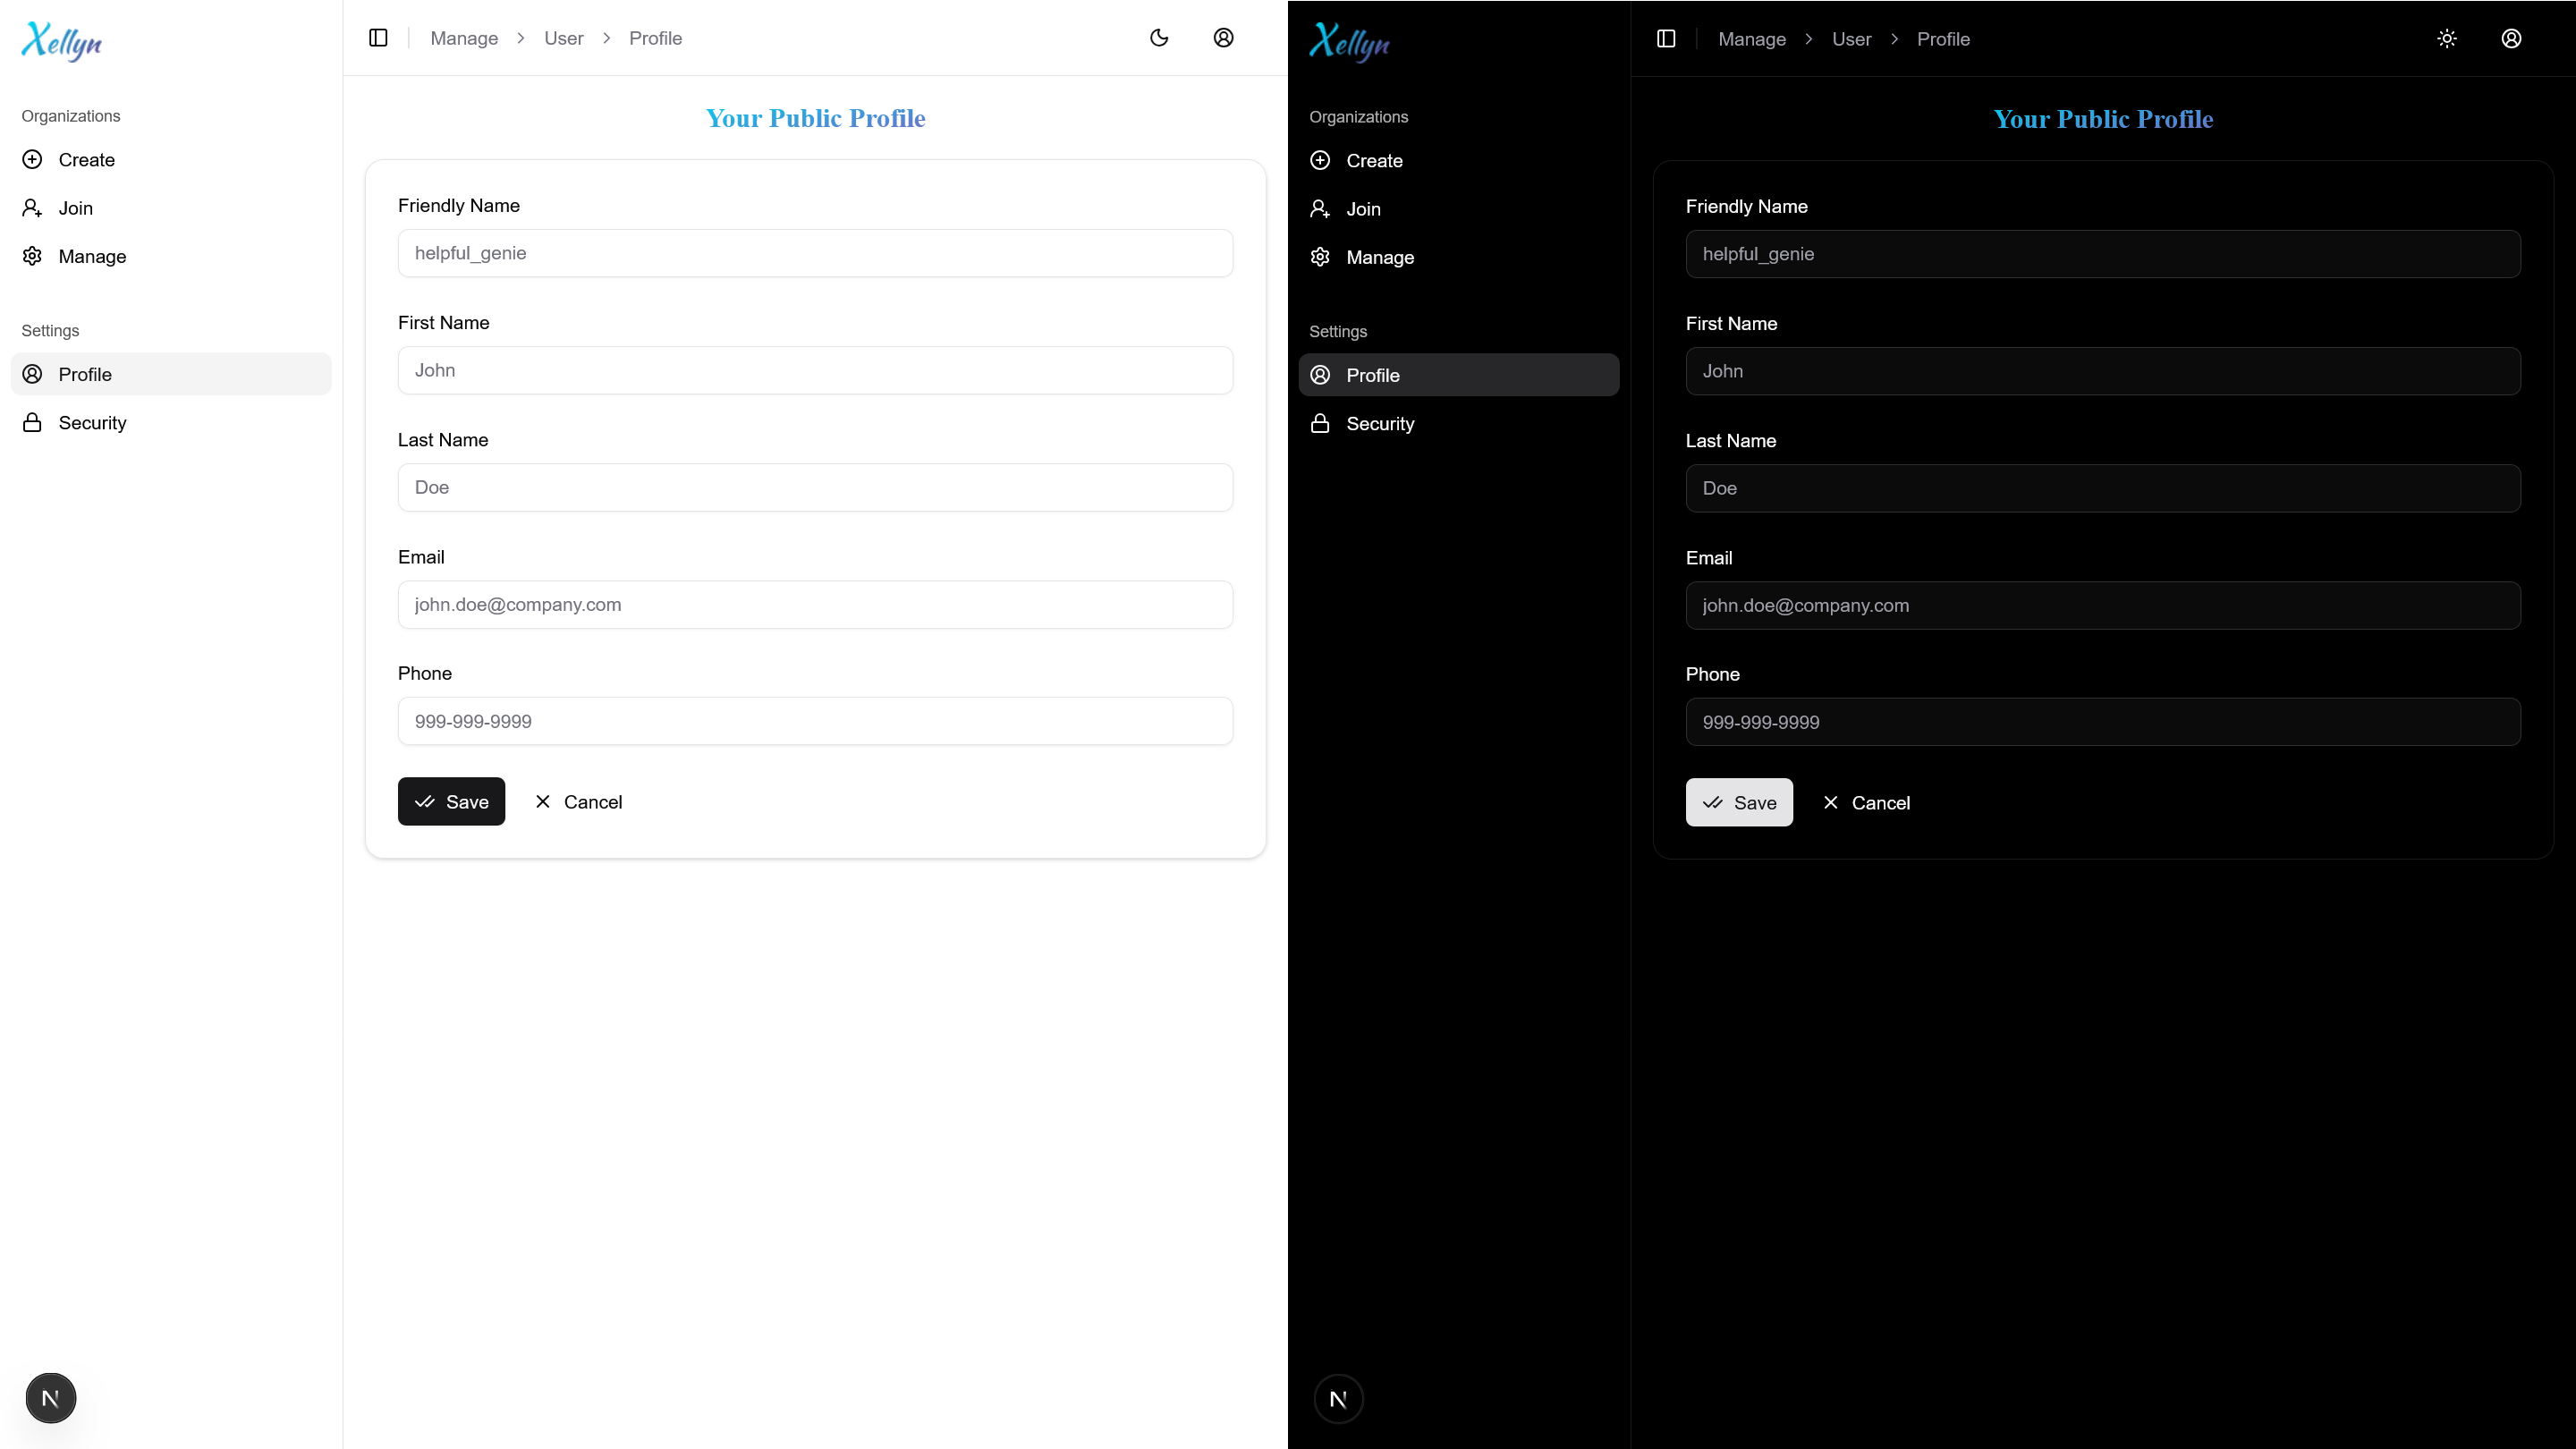2576x1449 pixels.
Task: Click 'Email' field label in light form
Action: pyautogui.click(x=421, y=557)
